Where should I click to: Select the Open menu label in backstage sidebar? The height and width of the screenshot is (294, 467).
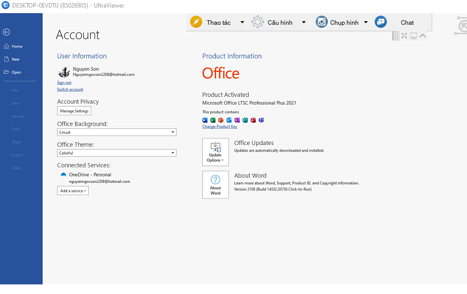pyautogui.click(x=16, y=72)
